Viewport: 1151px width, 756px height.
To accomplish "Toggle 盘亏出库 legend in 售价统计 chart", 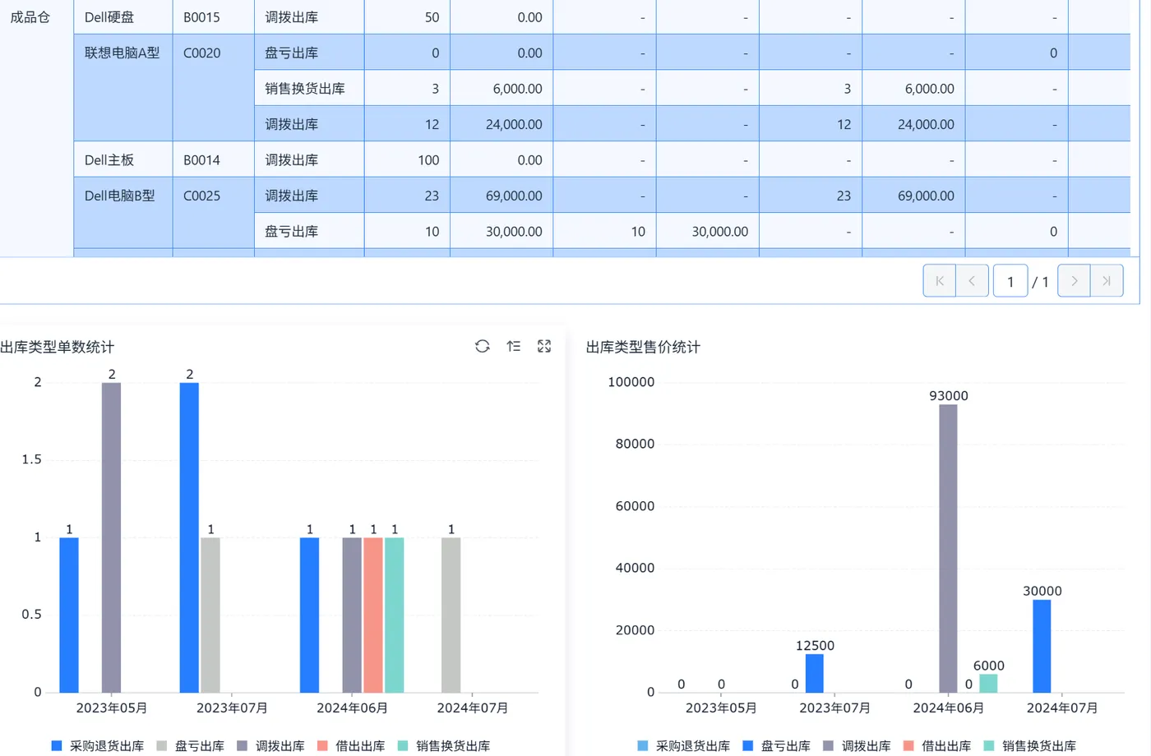I will pos(776,746).
